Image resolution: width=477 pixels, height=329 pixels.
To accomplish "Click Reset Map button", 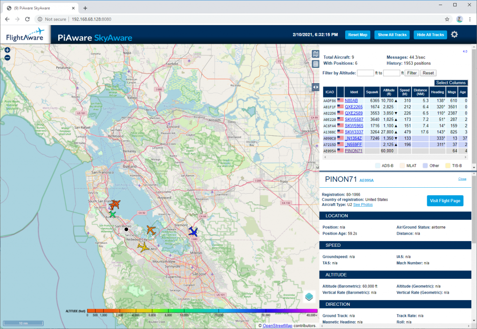I will (x=358, y=35).
